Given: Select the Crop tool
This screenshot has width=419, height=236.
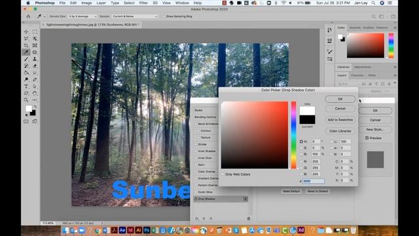Looking at the screenshot, I should (26, 45).
